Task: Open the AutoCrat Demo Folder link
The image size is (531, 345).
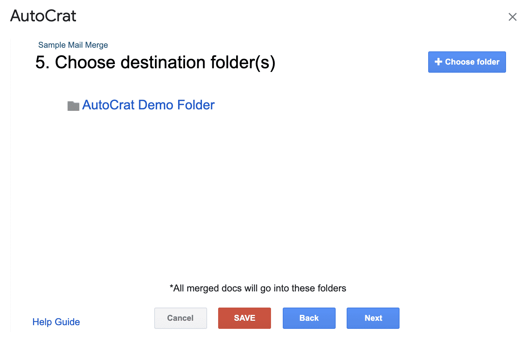Action: click(148, 105)
